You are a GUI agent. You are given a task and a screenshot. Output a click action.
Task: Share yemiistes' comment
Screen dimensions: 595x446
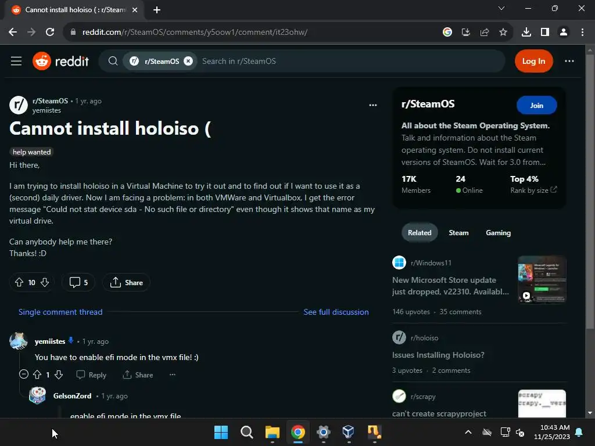coord(138,375)
